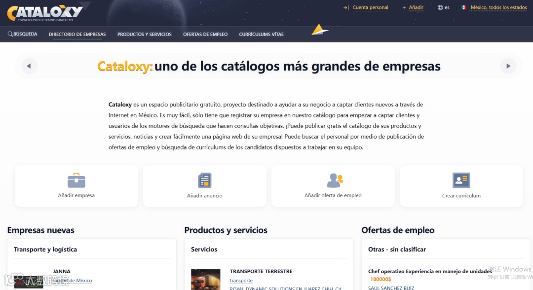Click Añadir oferta de empleo label
Viewport: 533px width, 290px height.
click(x=333, y=195)
